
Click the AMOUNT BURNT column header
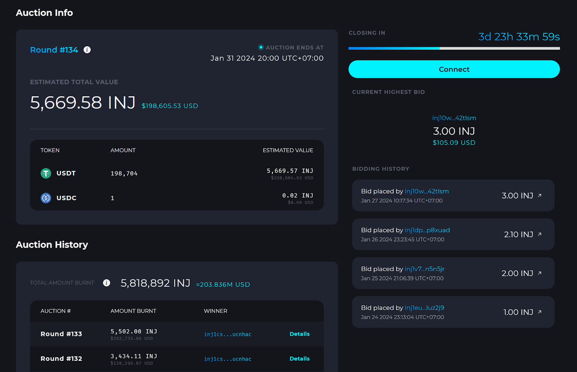click(133, 311)
